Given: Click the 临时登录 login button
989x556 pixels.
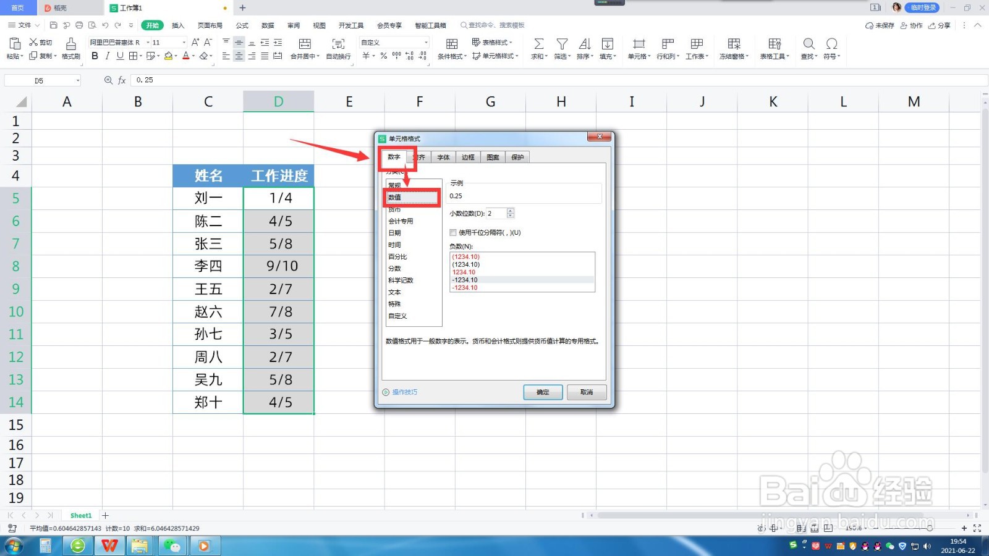Looking at the screenshot, I should 922,7.
